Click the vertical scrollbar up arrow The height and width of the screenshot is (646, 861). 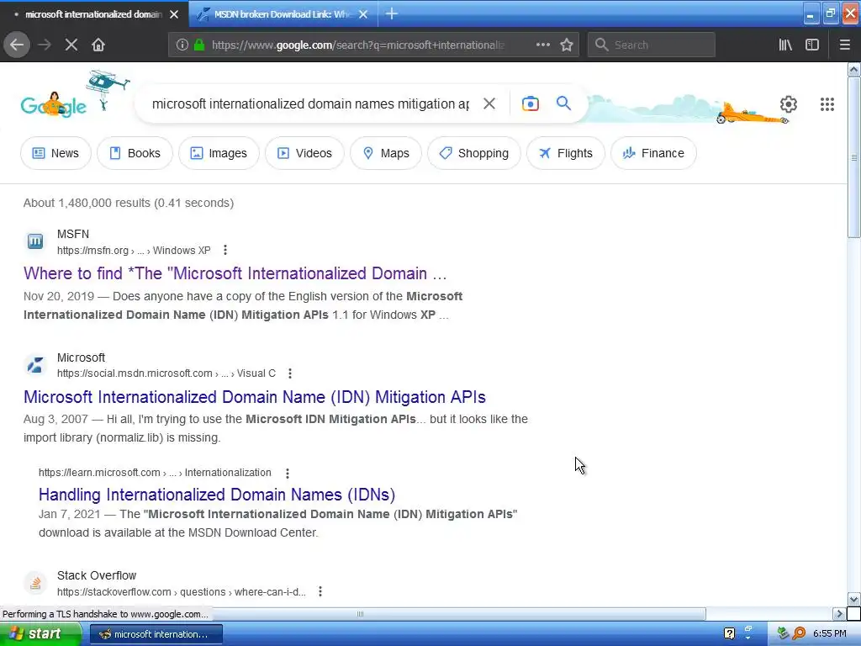tap(853, 70)
